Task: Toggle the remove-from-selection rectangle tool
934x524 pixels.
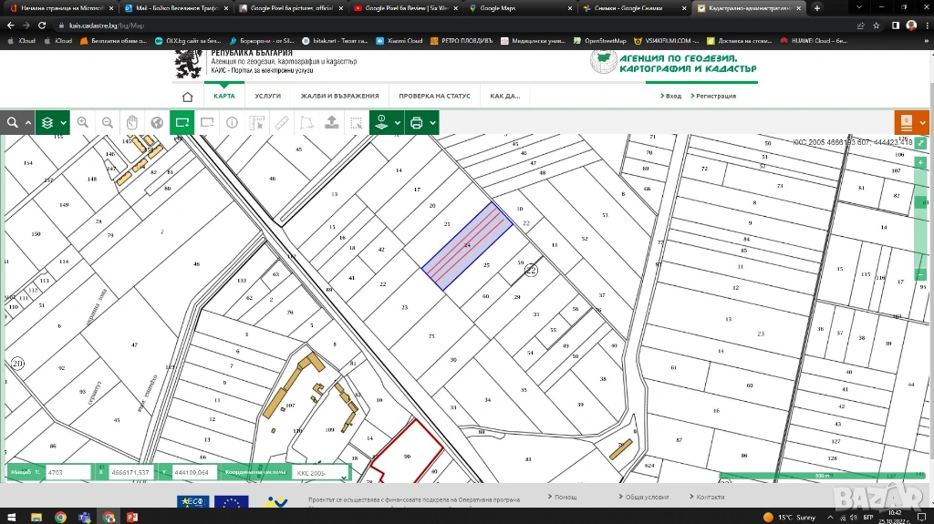Action: (207, 123)
